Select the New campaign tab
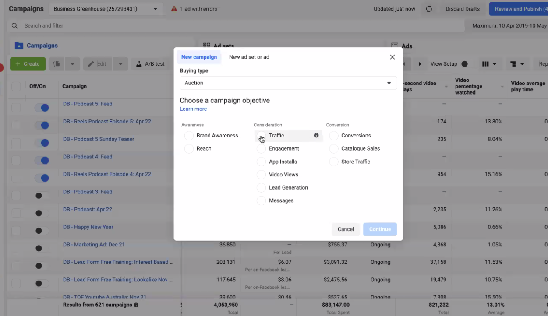 point(199,57)
